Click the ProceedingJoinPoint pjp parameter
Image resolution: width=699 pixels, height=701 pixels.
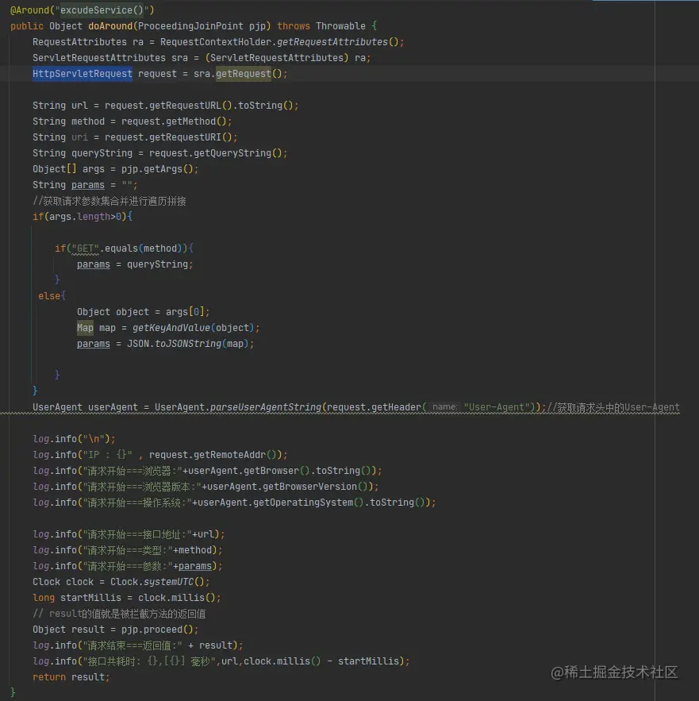coord(202,26)
